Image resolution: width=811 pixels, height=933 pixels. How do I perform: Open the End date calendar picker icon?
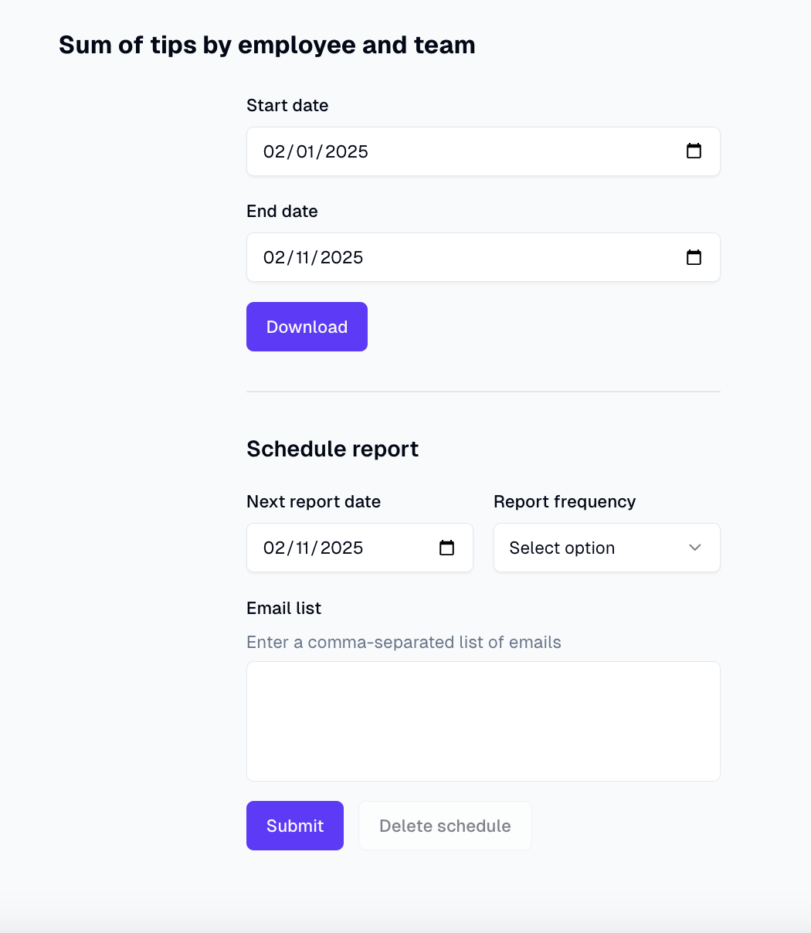[694, 257]
